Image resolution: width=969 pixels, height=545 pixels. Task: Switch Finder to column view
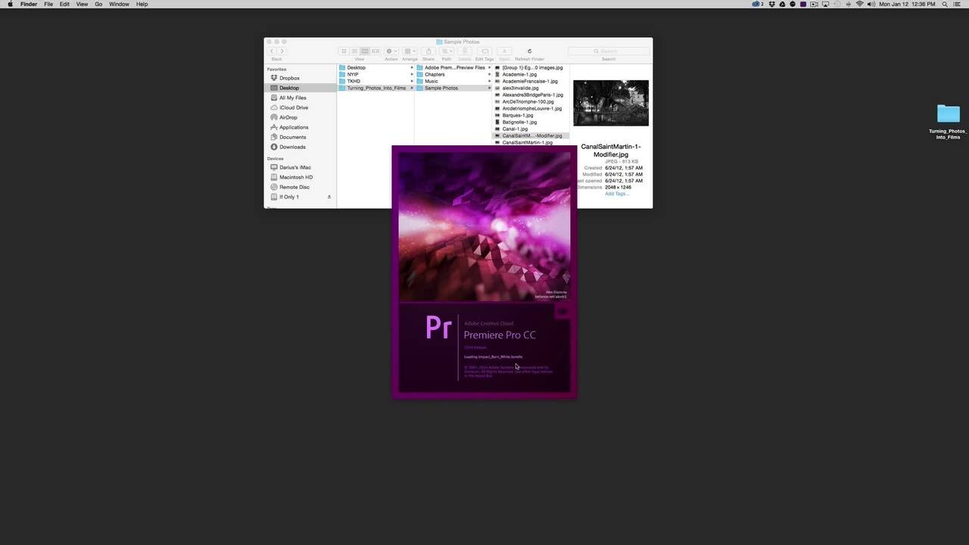(365, 51)
